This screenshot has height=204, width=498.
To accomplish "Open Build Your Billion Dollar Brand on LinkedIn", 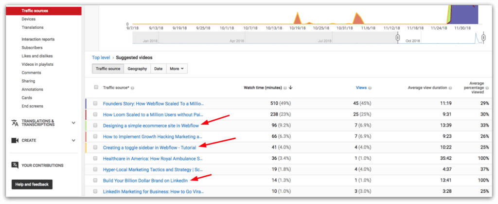I will point(145,181).
